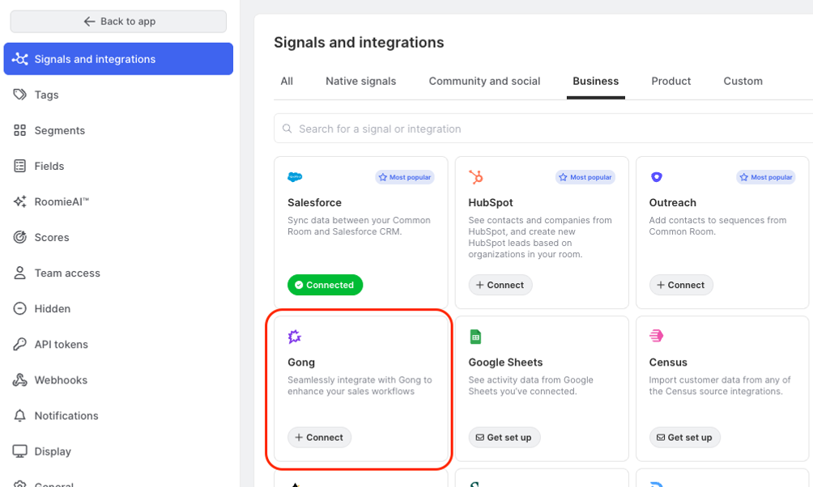Image resolution: width=813 pixels, height=487 pixels.
Task: Switch to the Custom tab
Action: pos(743,82)
